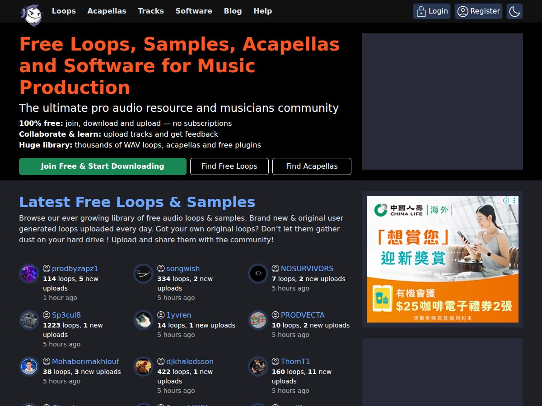542x406 pixels.
Task: Open Mohabenmakhlouf's avatar image
Action: tap(29, 366)
